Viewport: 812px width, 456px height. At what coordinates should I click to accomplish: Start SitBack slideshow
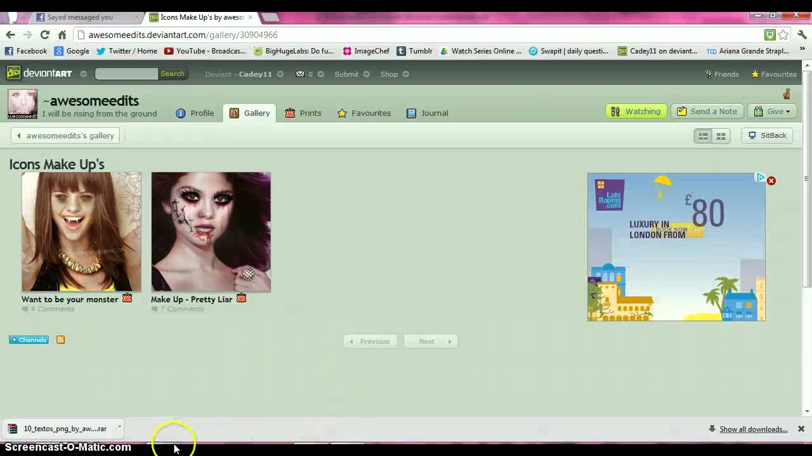(767, 136)
